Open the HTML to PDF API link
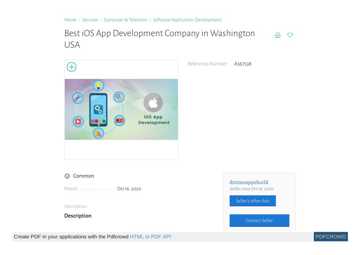The height and width of the screenshot is (255, 360). [x=150, y=237]
